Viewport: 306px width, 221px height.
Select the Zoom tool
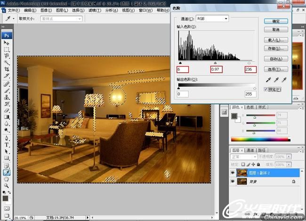[7, 186]
